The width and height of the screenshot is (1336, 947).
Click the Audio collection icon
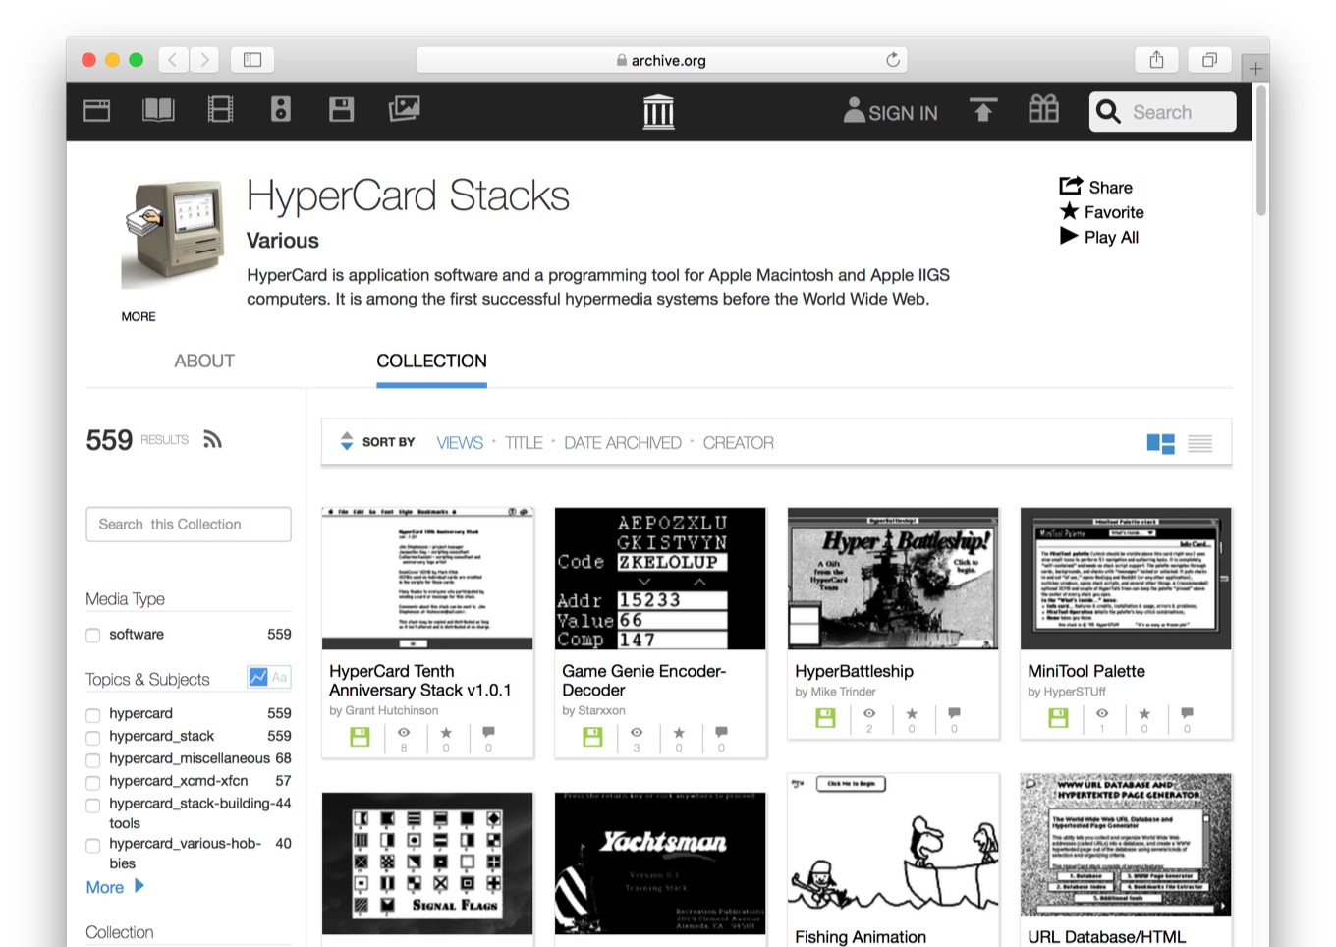280,109
